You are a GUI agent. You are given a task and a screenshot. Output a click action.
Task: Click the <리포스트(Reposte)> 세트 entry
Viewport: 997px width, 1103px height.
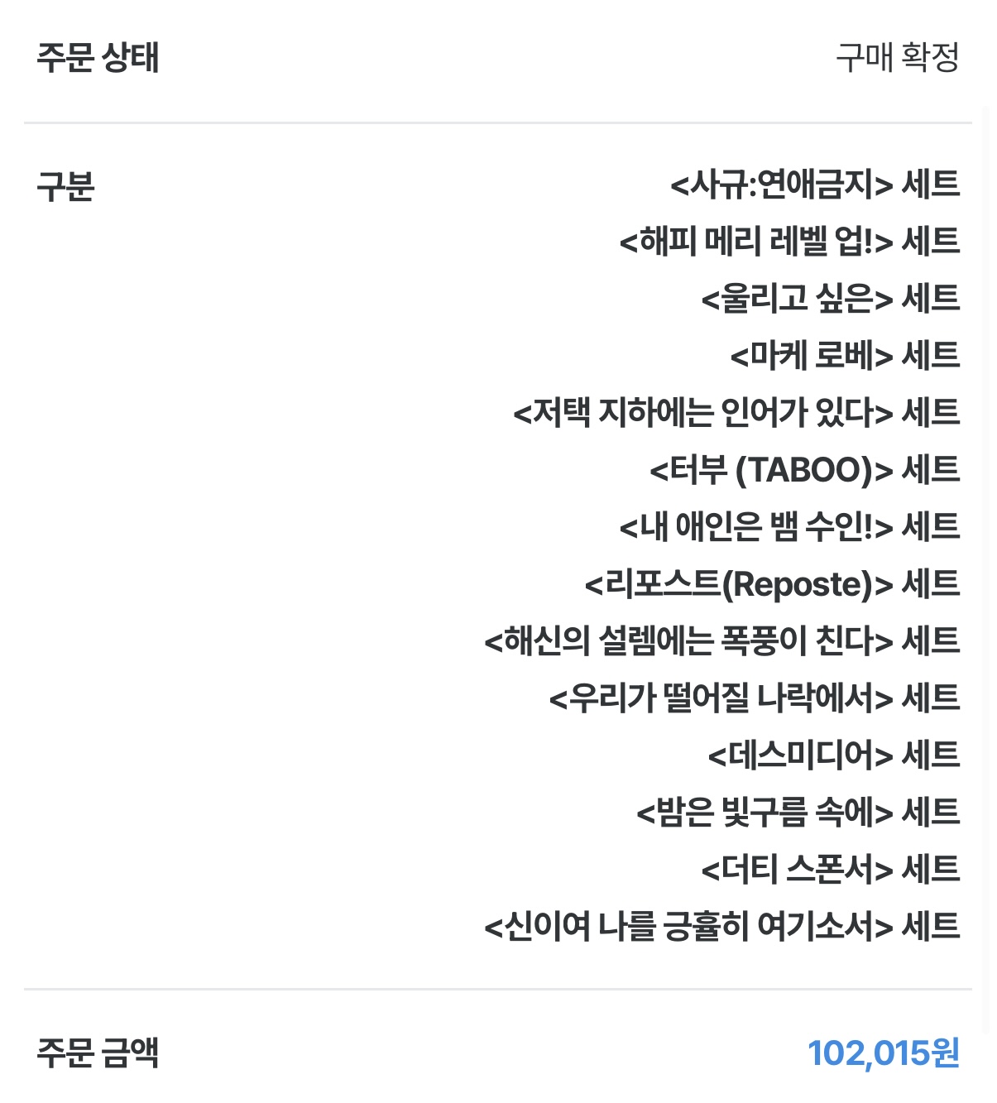pyautogui.click(x=771, y=584)
